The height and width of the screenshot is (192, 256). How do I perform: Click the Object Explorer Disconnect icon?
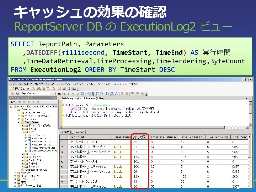(x=24, y=102)
